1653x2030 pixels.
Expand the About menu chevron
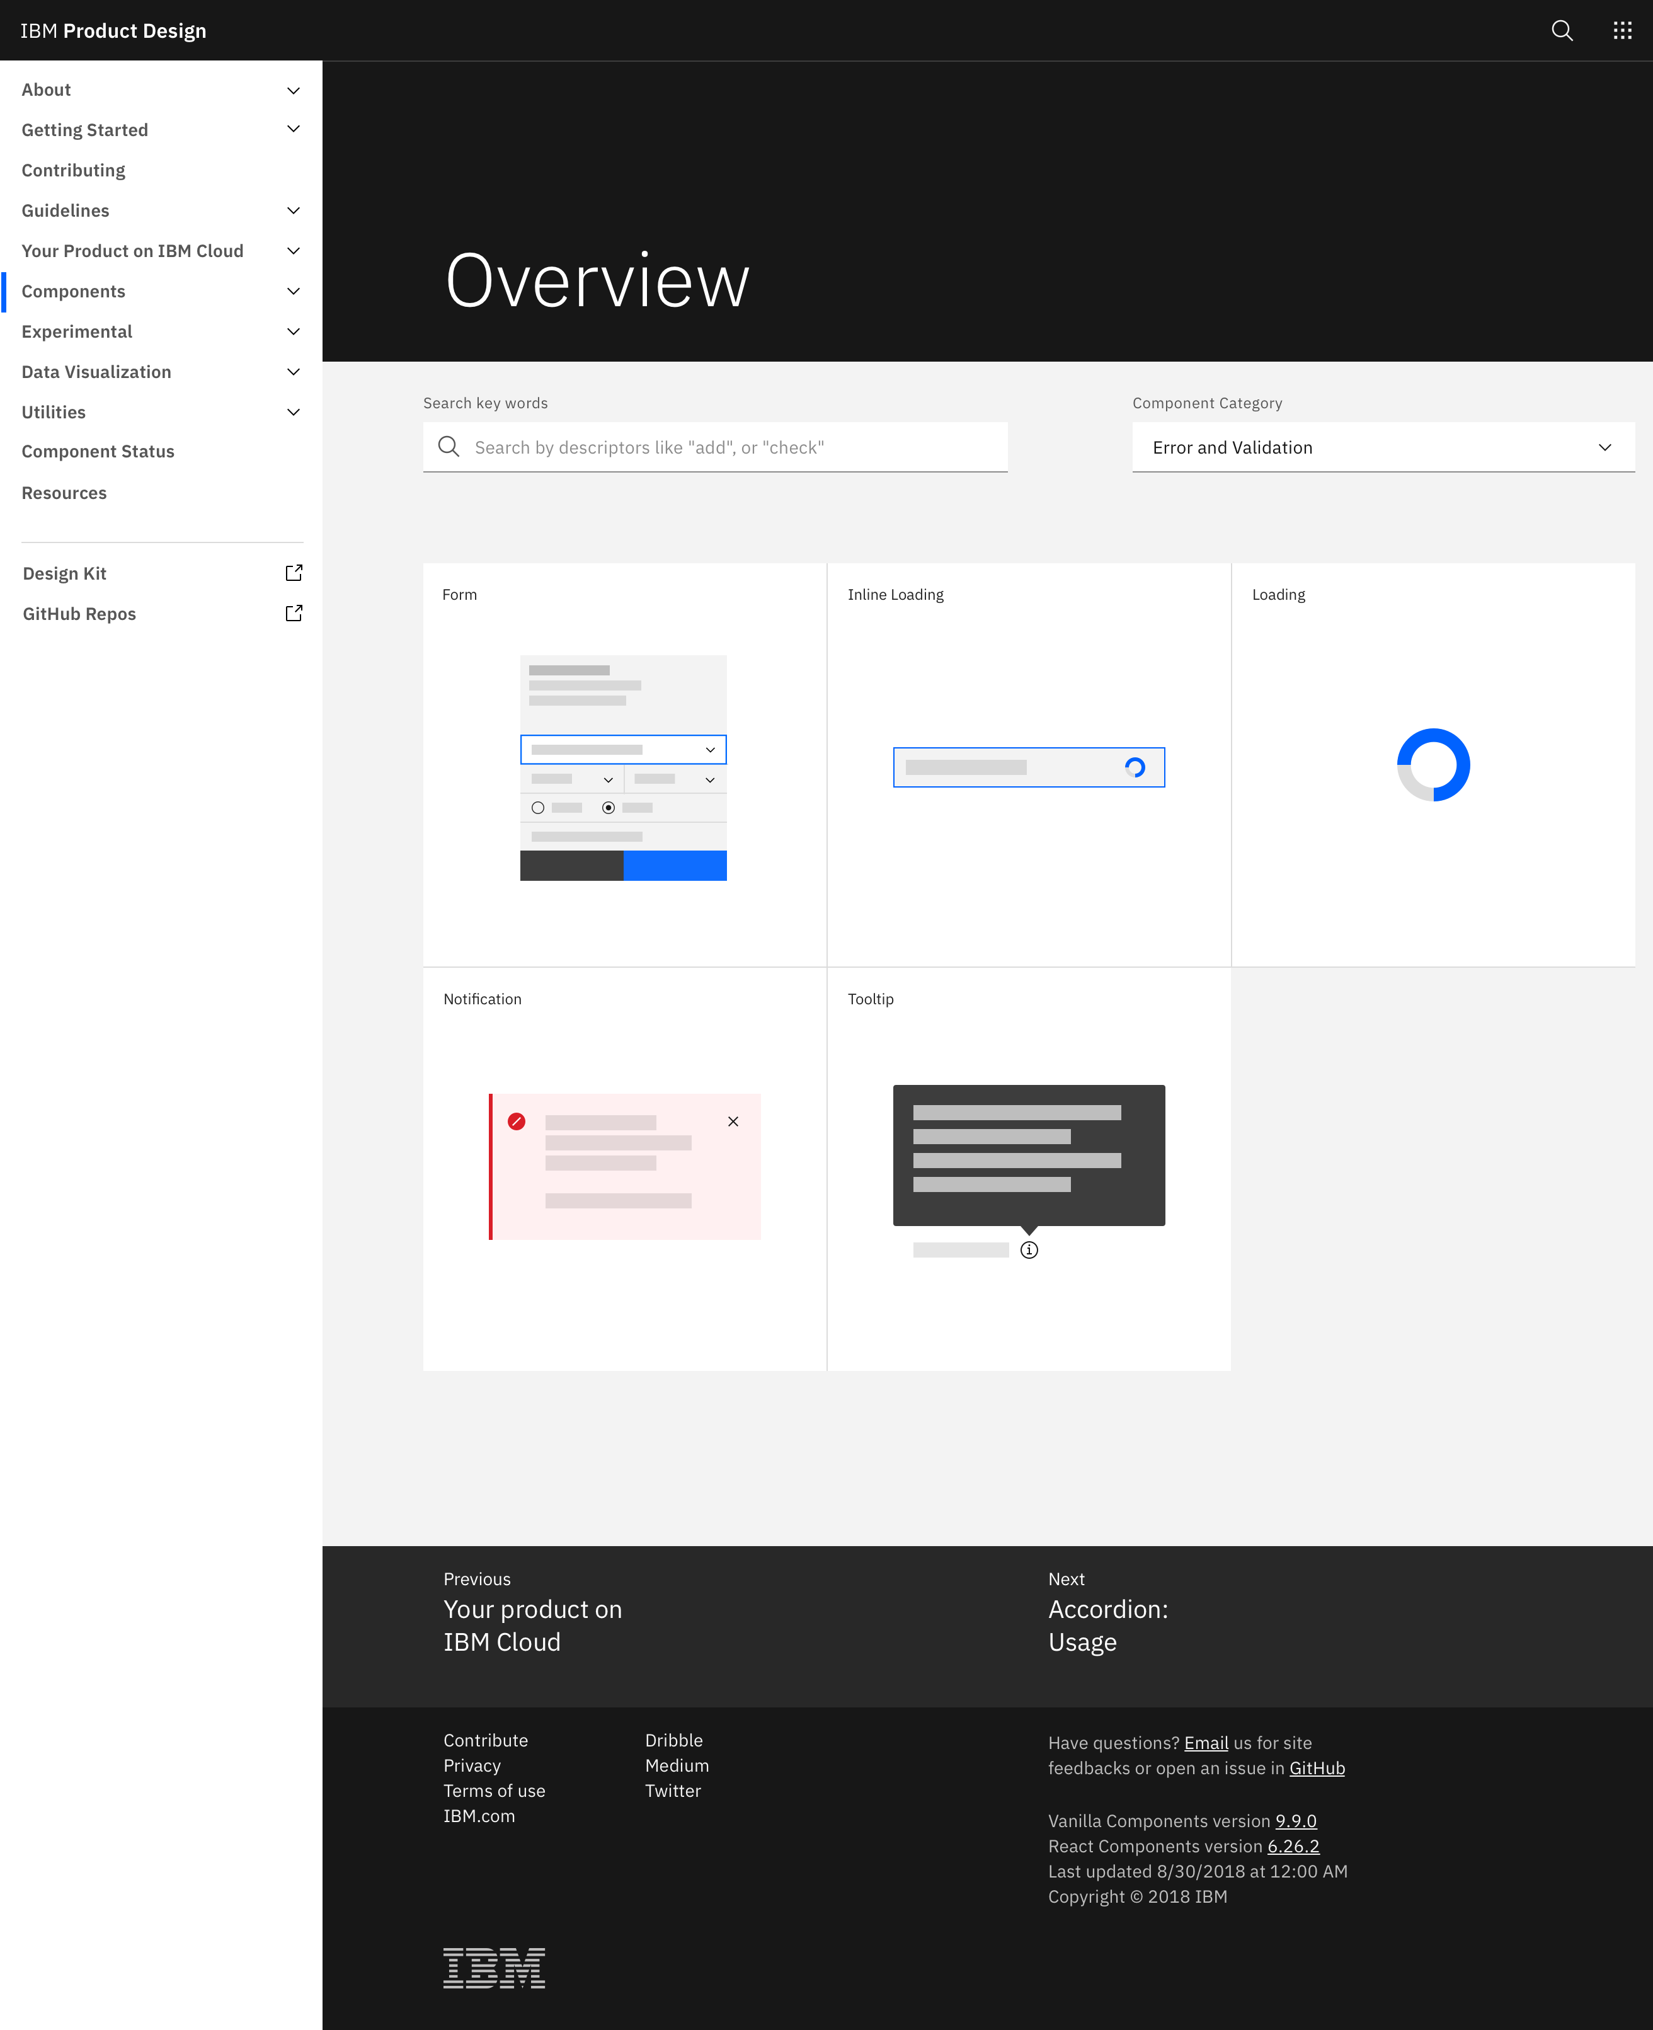pos(294,91)
